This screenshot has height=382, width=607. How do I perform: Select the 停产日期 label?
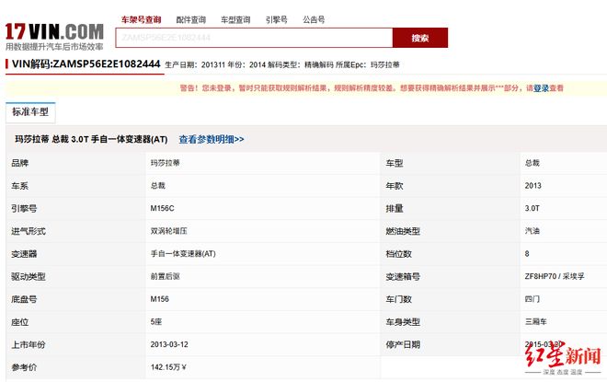pyautogui.click(x=403, y=344)
